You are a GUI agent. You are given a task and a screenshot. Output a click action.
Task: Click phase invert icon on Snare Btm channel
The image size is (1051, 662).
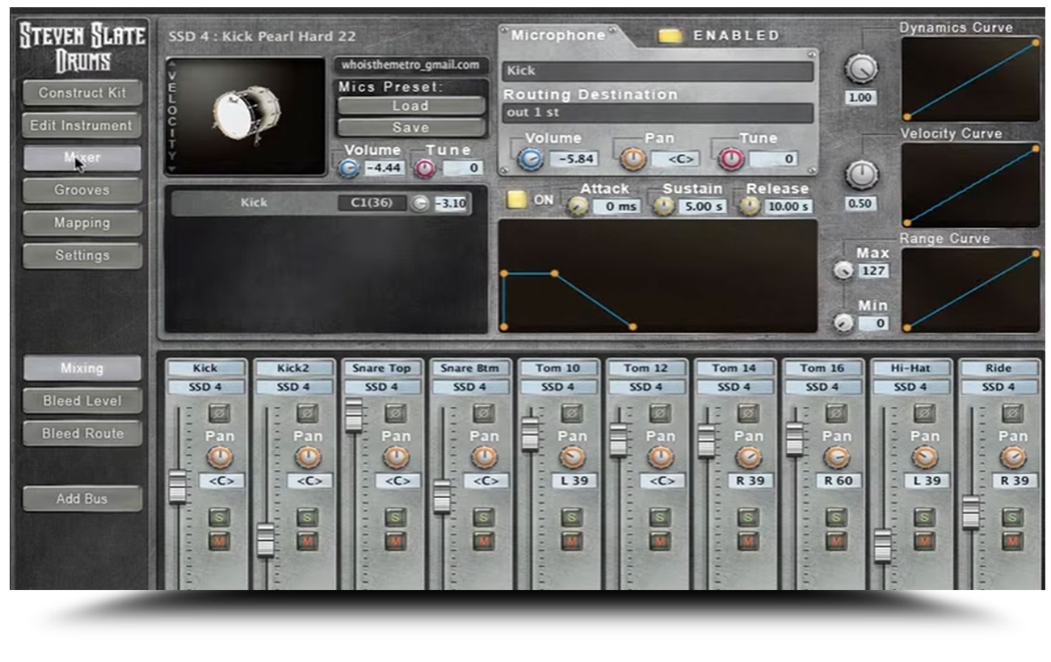click(483, 413)
